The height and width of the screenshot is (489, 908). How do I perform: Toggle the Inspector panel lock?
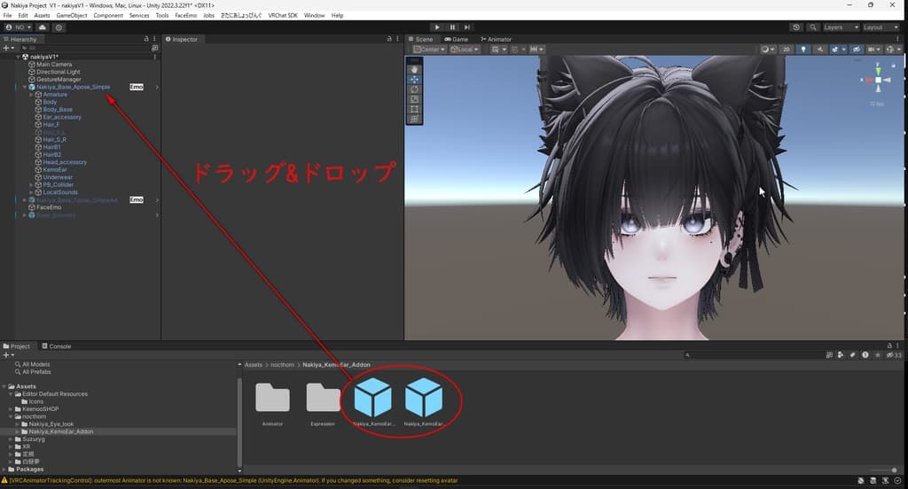pos(389,39)
